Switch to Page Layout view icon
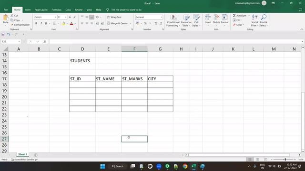Screen dimensions: 305x171 pyautogui.click(x=257, y=160)
